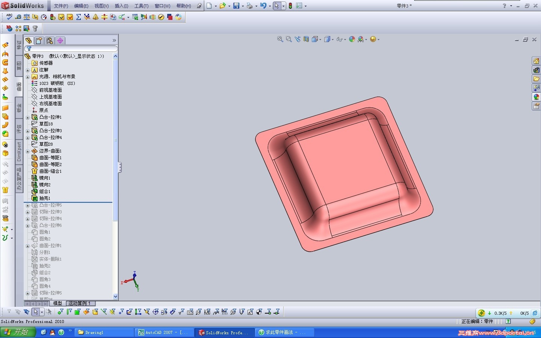
Task: Open the Design Library icon on right pane
Action: 536,70
